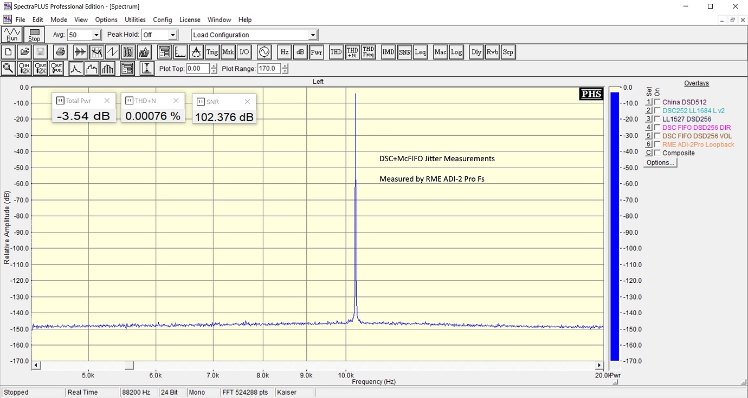This screenshot has width=748, height=398.
Task: Close the THD+N readout panel
Action: (x=176, y=101)
